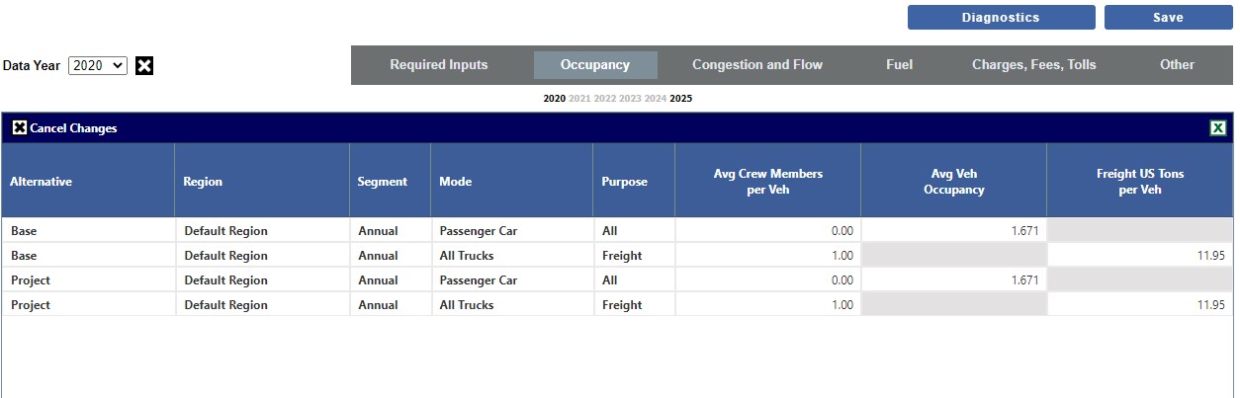
Task: Click the Freight US Tons per Veh header
Action: point(1140,181)
